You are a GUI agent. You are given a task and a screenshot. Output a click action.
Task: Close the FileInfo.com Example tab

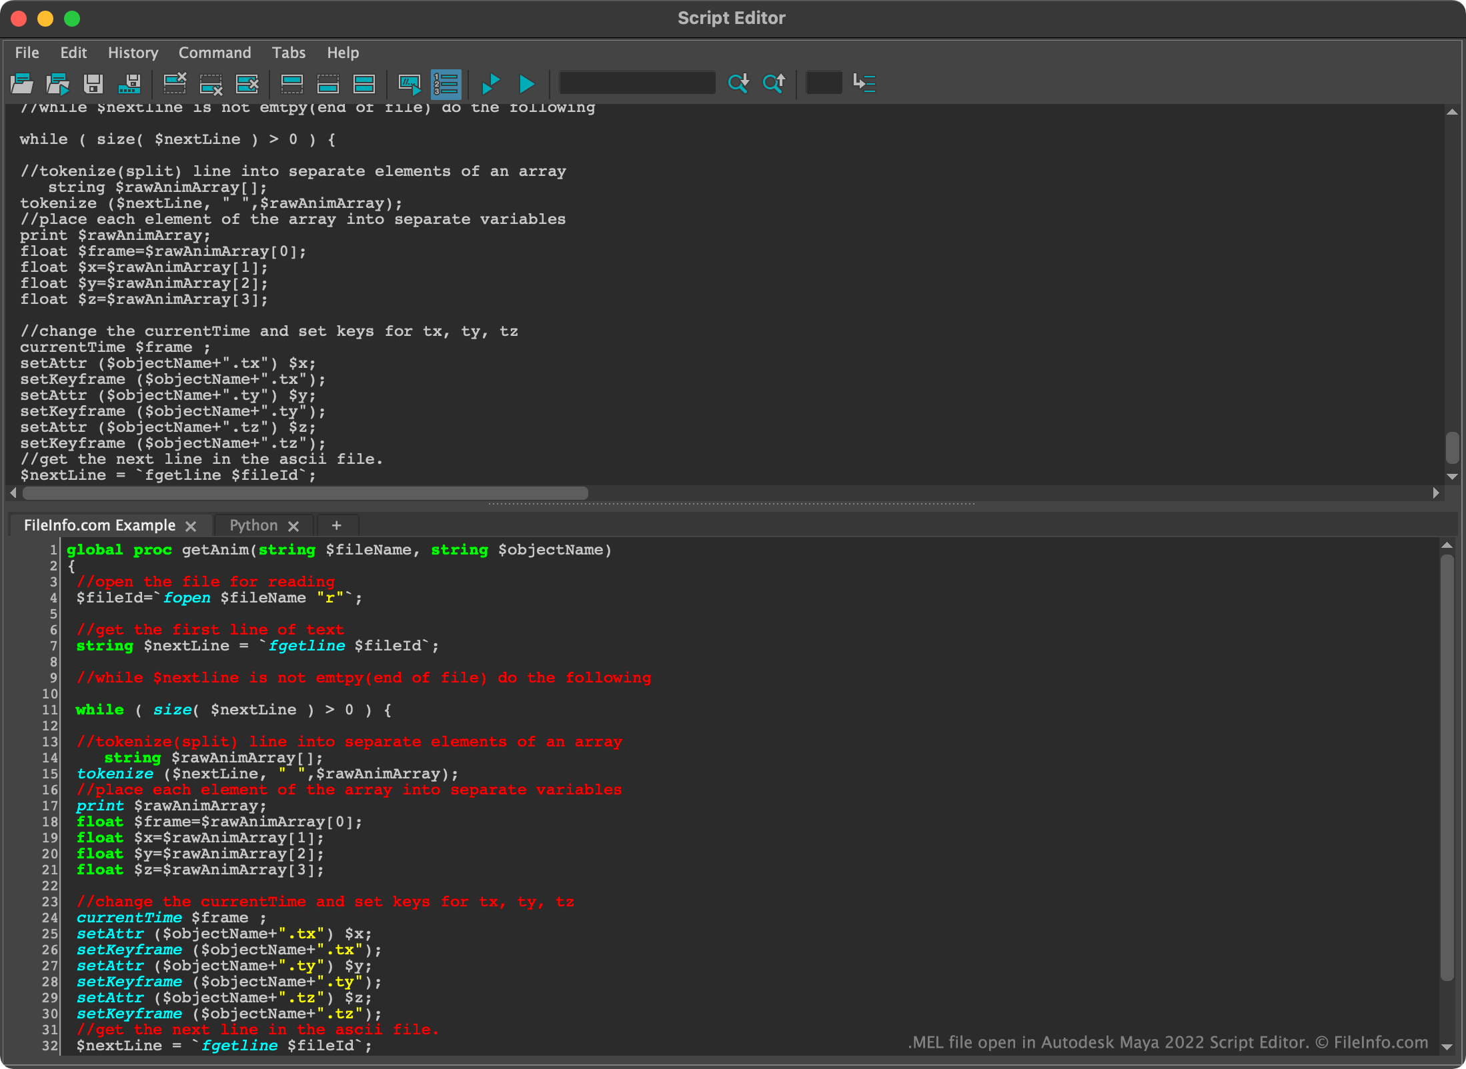191,526
